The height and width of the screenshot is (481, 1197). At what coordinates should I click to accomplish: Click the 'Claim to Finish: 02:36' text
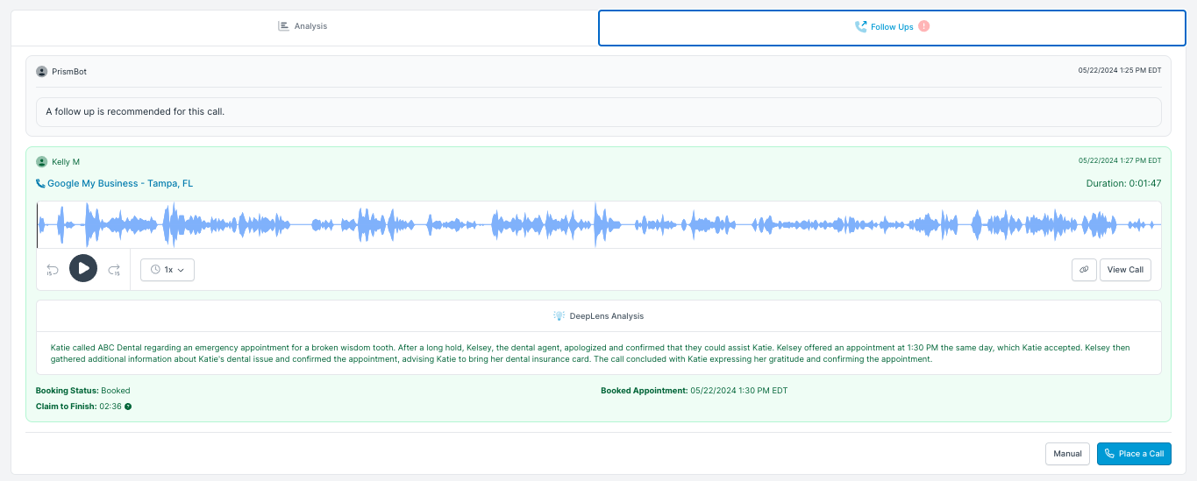[x=79, y=407]
